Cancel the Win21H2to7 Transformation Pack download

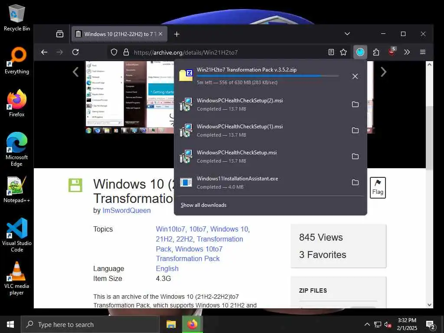coord(355,76)
